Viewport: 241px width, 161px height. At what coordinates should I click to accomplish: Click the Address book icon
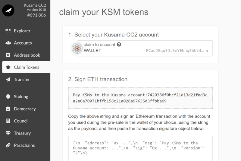8,55
